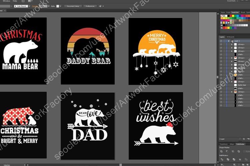
Task: Toggle visibility eye of Layer 1
Action: pos(221,41)
